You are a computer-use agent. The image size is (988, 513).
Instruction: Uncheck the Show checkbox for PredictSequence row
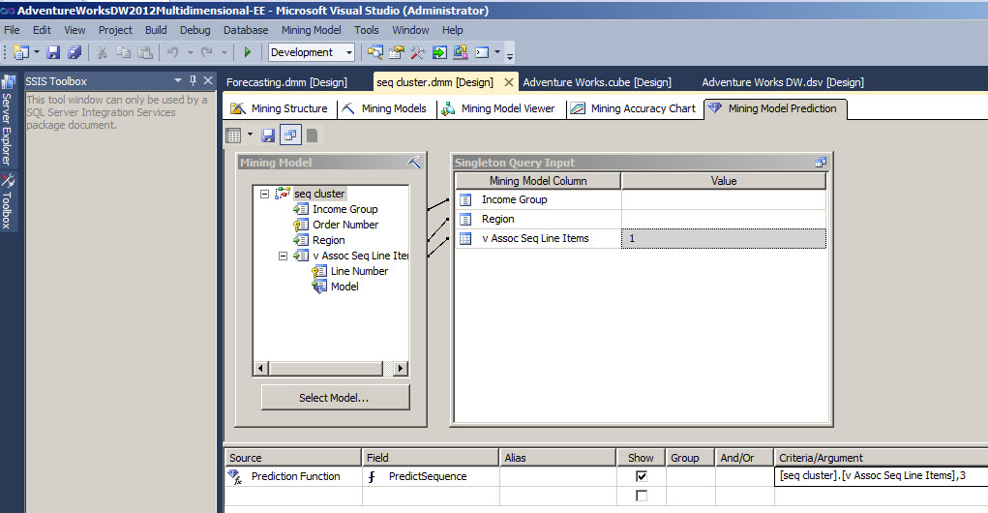click(641, 476)
